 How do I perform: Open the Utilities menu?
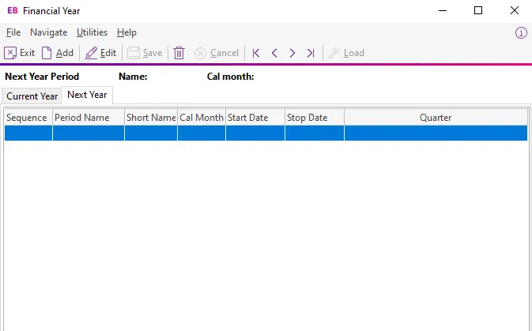tap(92, 32)
